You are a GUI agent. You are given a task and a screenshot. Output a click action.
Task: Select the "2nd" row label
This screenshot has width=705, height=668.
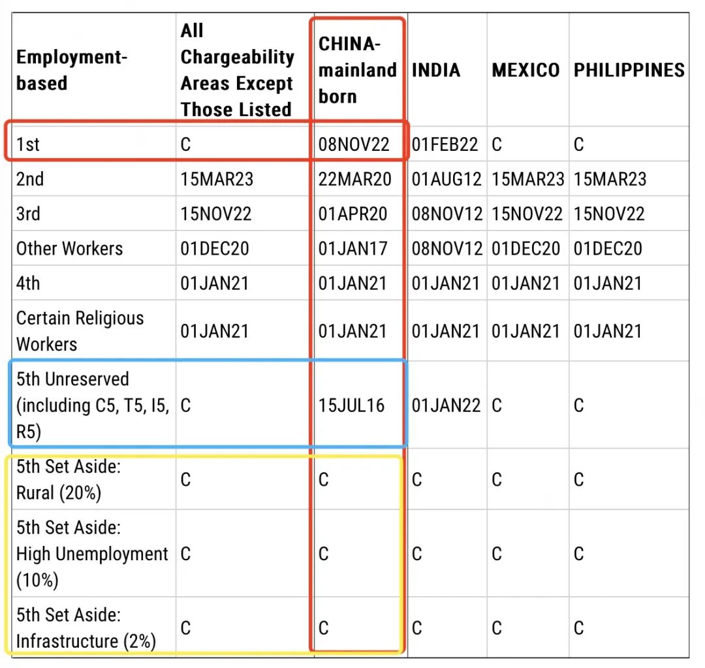coord(30,179)
